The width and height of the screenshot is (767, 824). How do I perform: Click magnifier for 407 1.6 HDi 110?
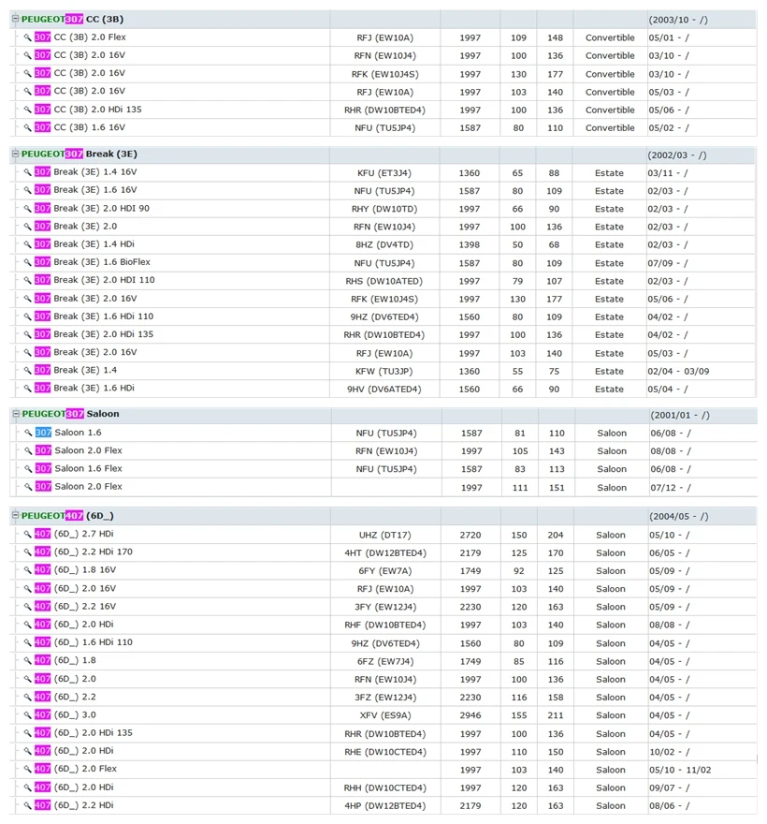point(27,642)
